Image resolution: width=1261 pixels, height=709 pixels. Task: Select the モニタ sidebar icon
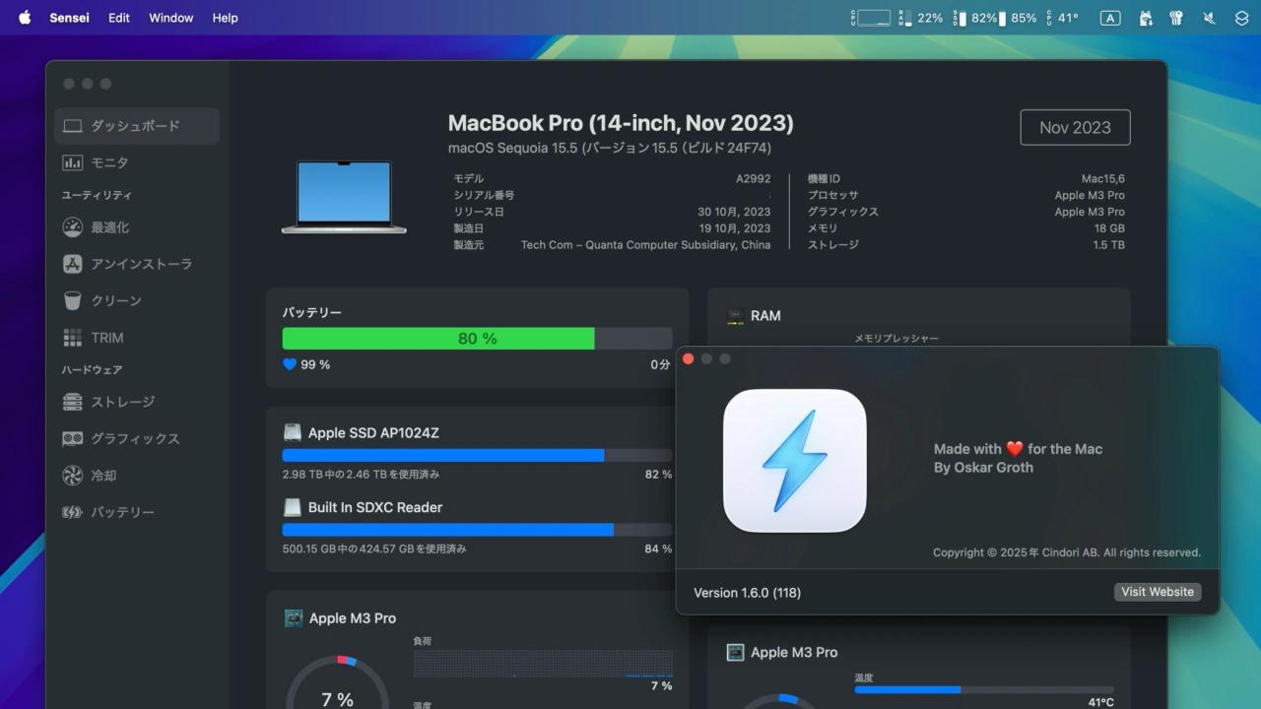pos(73,162)
